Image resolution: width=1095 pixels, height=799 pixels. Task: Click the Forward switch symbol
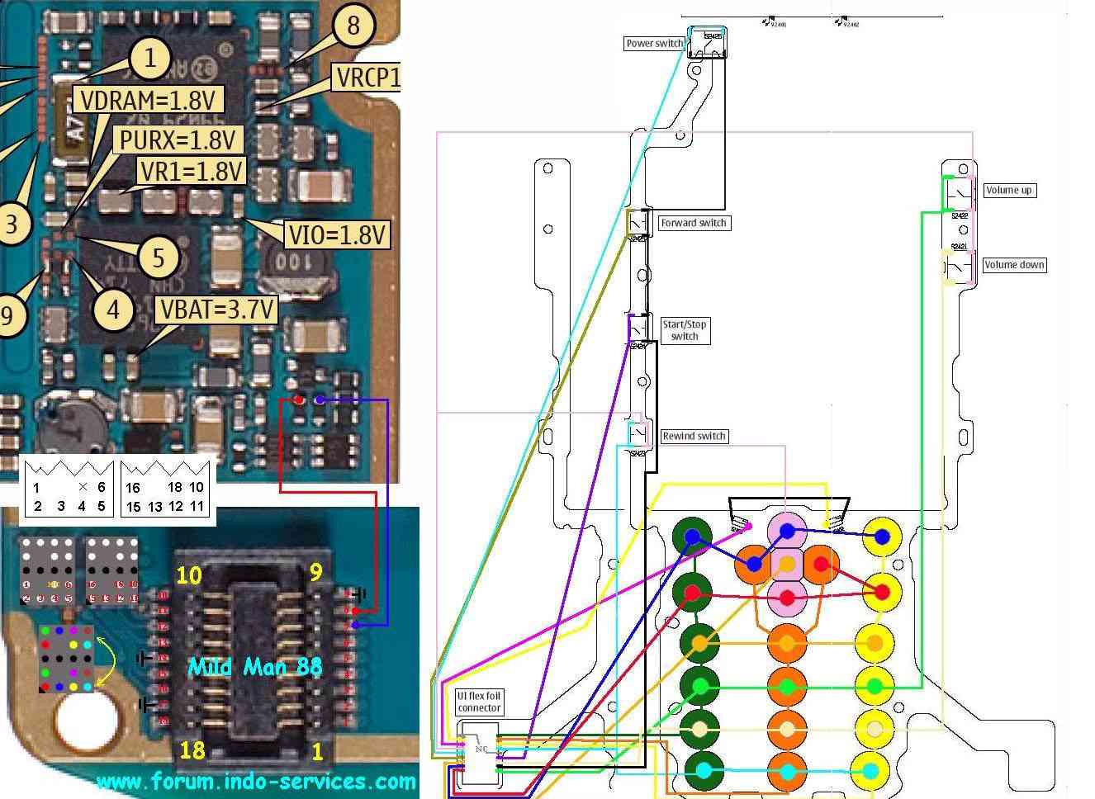tap(638, 223)
